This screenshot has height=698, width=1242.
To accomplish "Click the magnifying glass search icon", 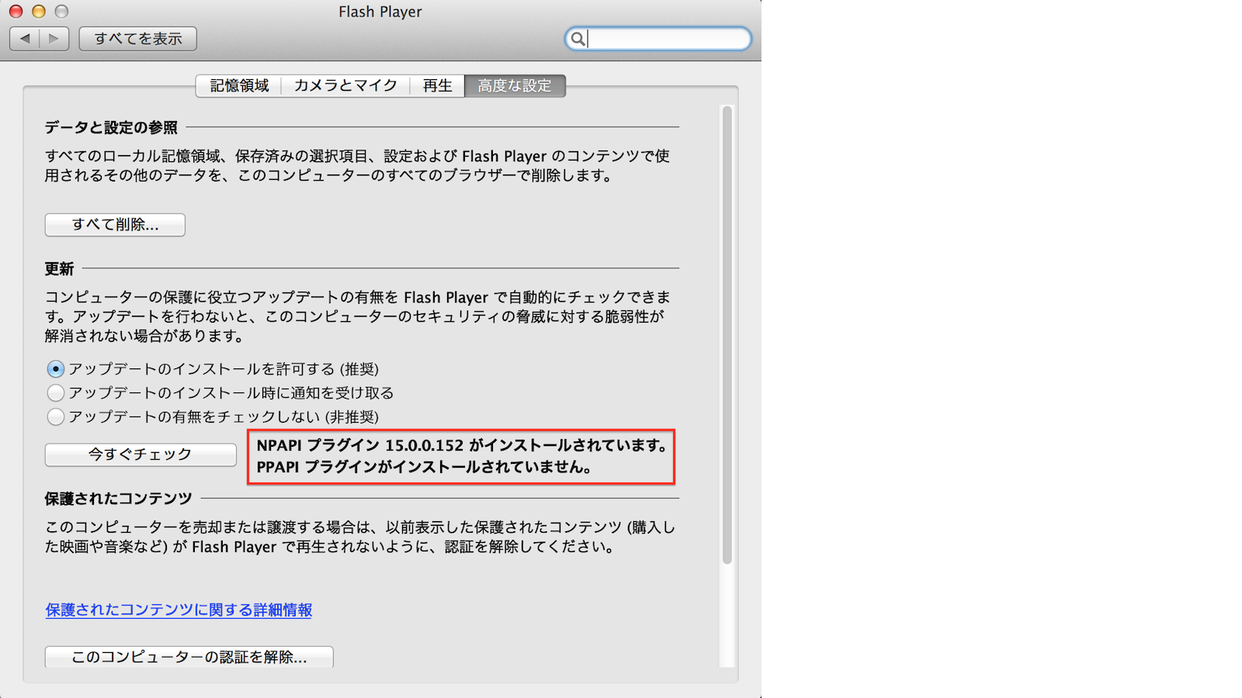I will pos(578,39).
